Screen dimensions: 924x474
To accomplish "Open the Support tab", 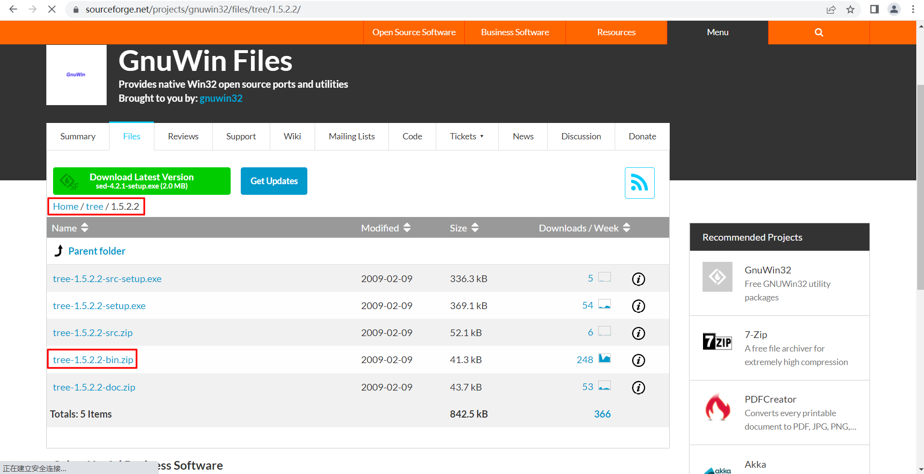I will 241,136.
